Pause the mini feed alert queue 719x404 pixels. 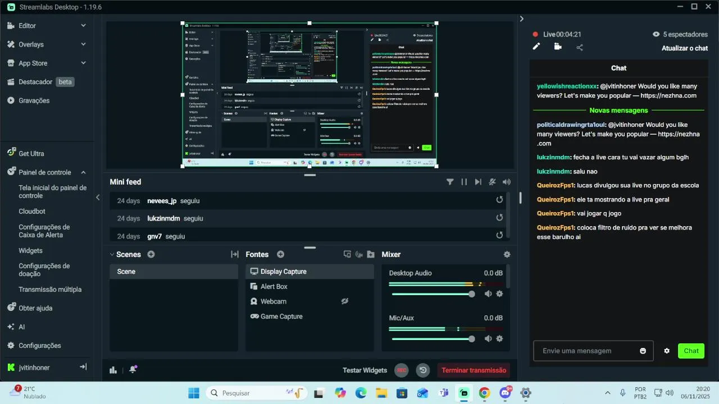pos(464,182)
